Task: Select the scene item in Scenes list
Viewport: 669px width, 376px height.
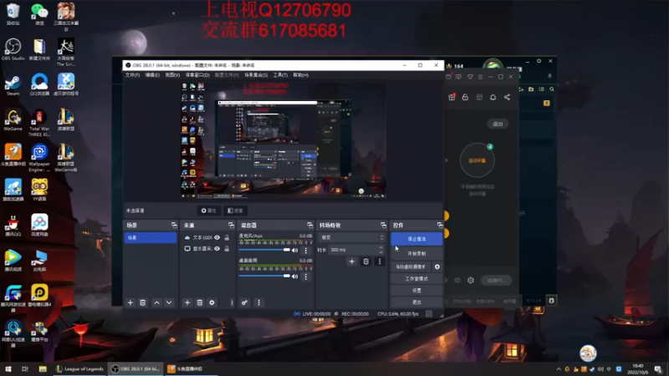Action: tap(151, 237)
